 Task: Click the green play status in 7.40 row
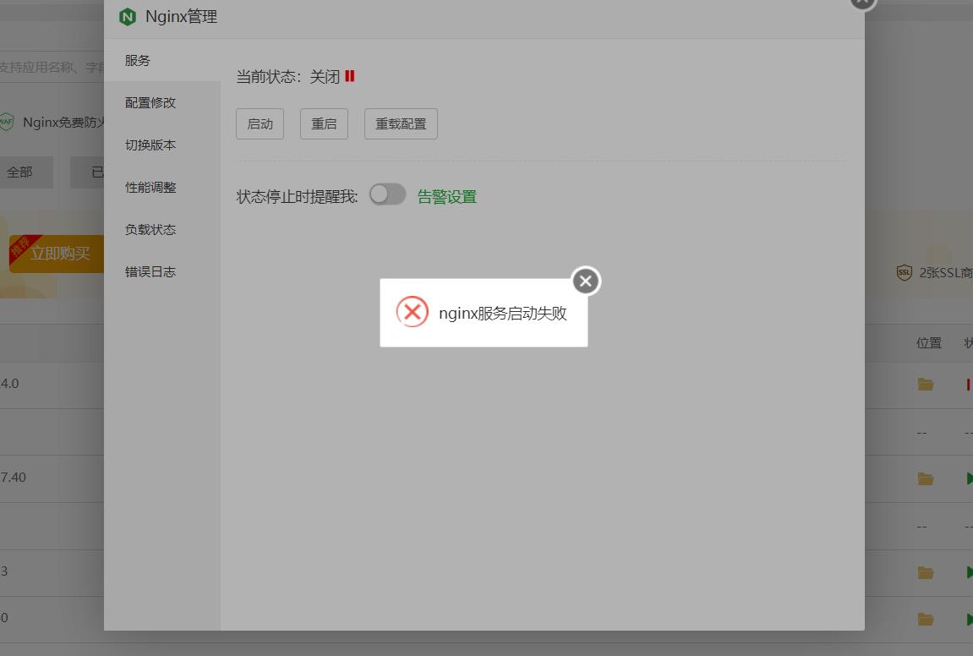pyautogui.click(x=970, y=478)
